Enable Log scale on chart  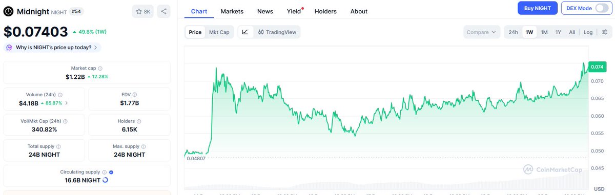588,32
